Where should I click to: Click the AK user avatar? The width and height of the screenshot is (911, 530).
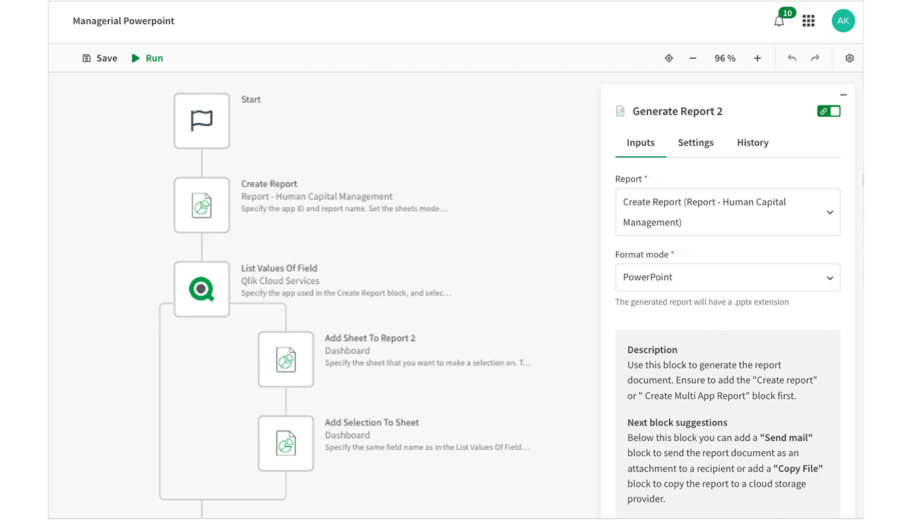click(843, 21)
